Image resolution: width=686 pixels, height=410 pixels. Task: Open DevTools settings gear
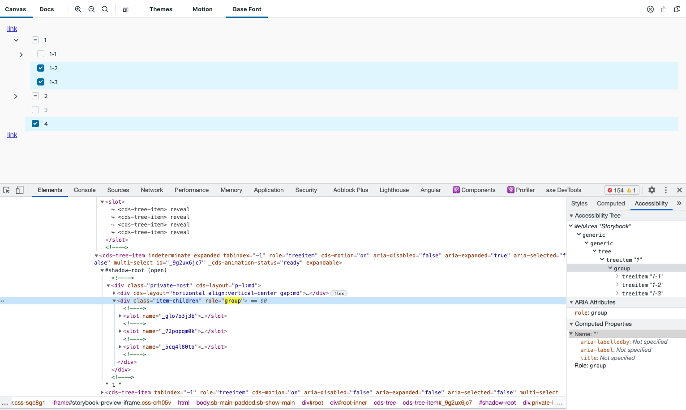652,190
